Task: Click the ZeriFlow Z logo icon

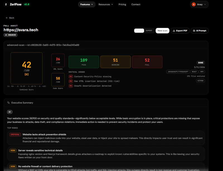Action: click(x=6, y=4)
